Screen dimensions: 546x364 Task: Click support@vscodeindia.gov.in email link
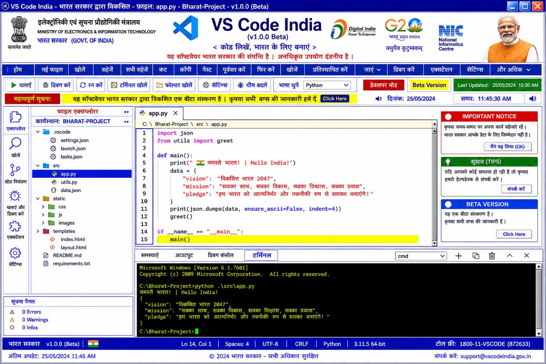point(495,356)
